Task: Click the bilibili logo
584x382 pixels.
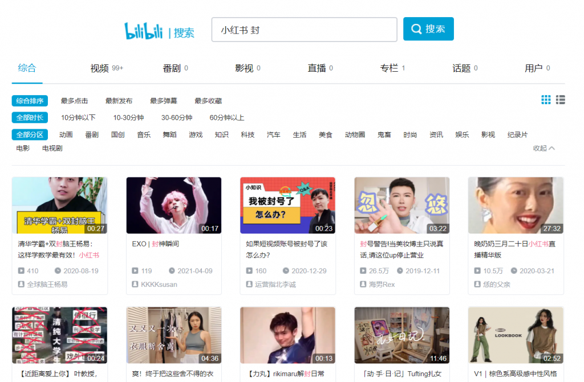Action: pos(143,31)
